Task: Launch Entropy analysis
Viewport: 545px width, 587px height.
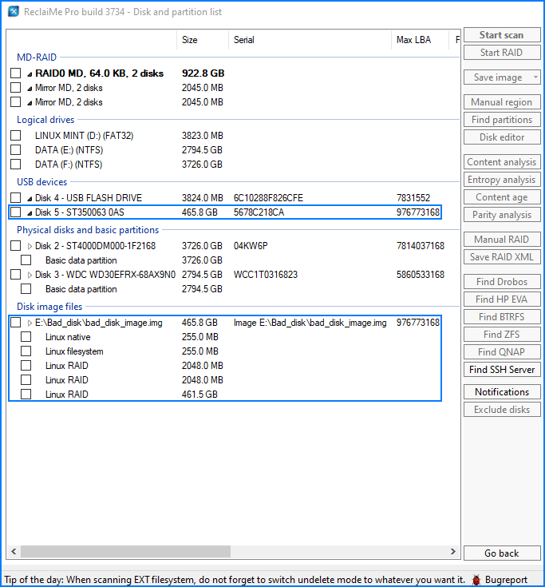Action: click(x=502, y=180)
